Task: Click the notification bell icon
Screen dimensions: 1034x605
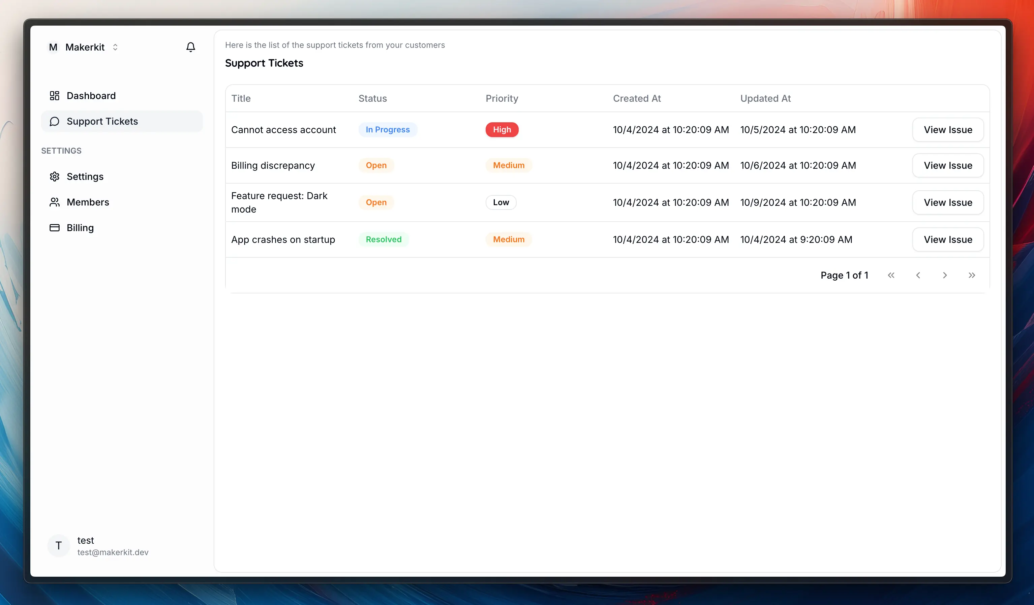Action: tap(190, 47)
